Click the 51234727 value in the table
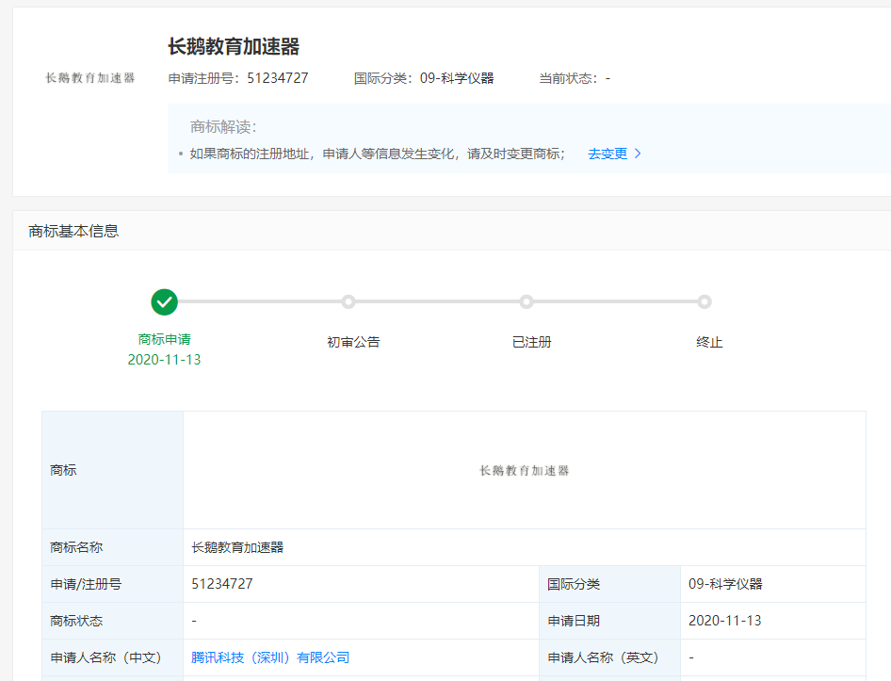The width and height of the screenshot is (891, 681). tap(222, 584)
